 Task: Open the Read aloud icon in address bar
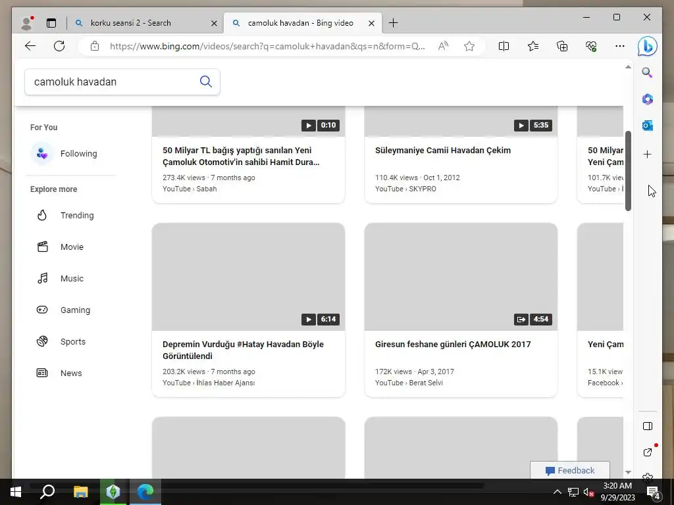pos(443,46)
